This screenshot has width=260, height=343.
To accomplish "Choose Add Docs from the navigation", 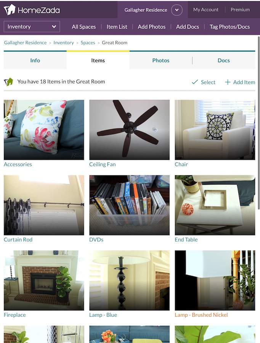I will tap(188, 27).
